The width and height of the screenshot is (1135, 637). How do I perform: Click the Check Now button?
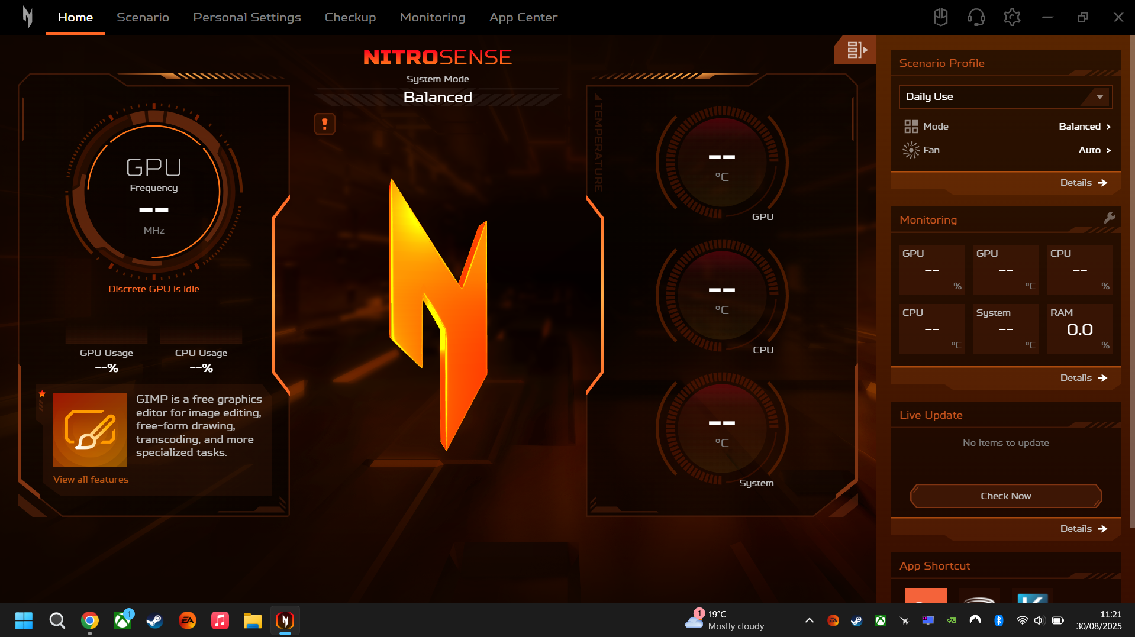pyautogui.click(x=1005, y=496)
